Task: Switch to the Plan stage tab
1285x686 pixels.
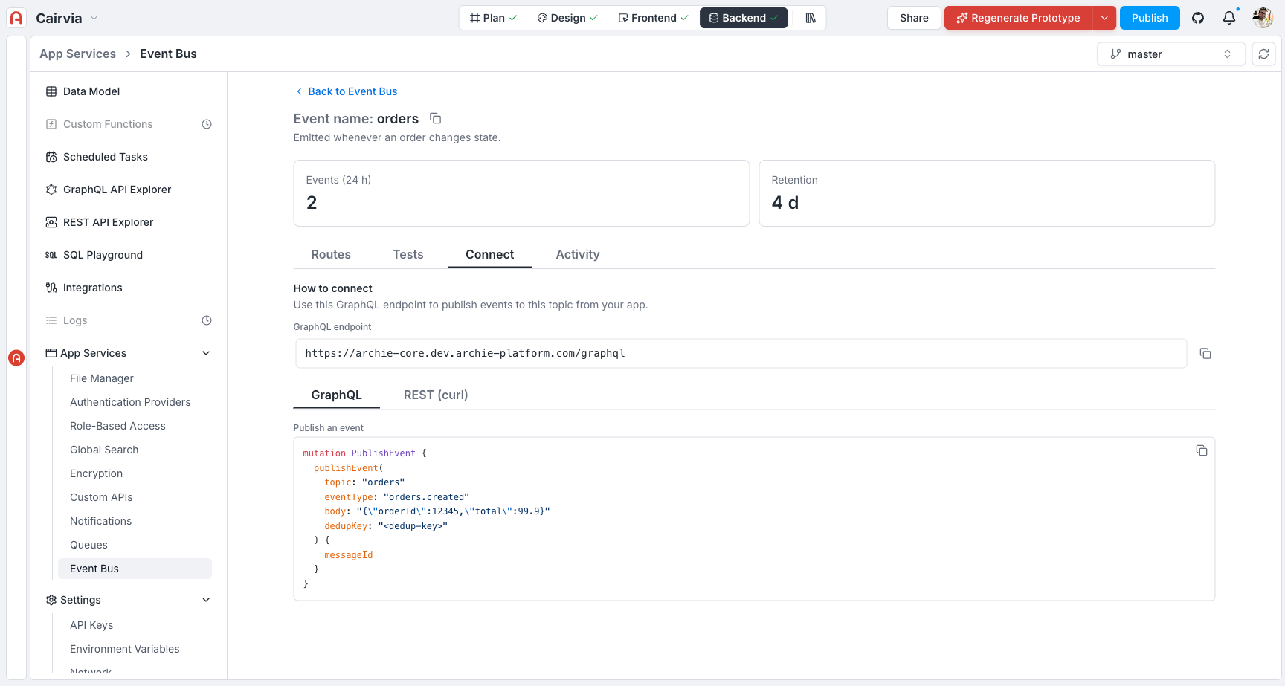Action: (493, 18)
